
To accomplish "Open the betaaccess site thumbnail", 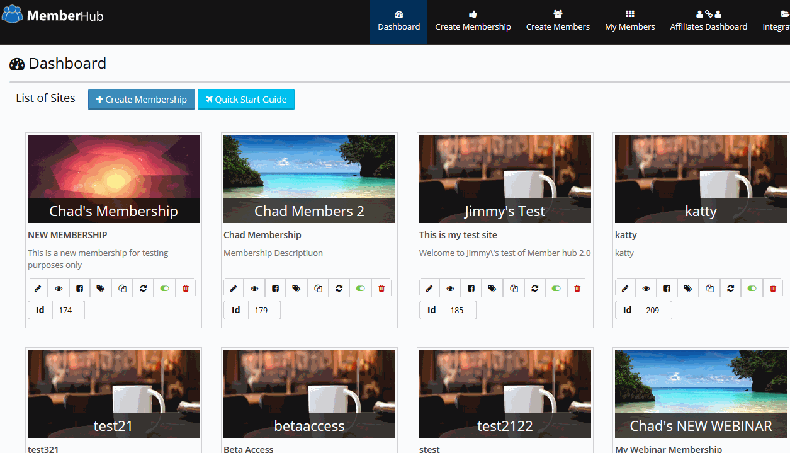I will 309,394.
